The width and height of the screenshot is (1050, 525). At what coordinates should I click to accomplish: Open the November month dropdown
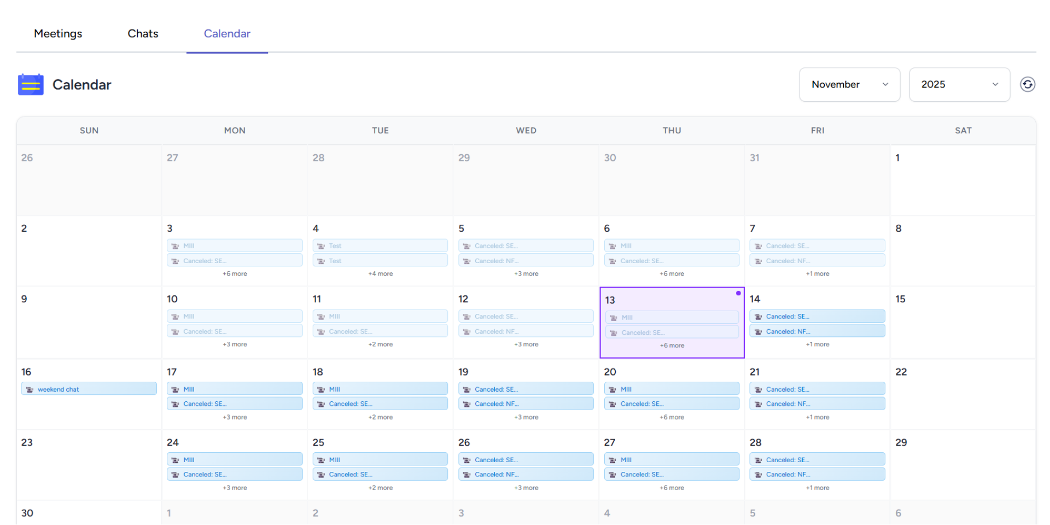click(x=849, y=85)
